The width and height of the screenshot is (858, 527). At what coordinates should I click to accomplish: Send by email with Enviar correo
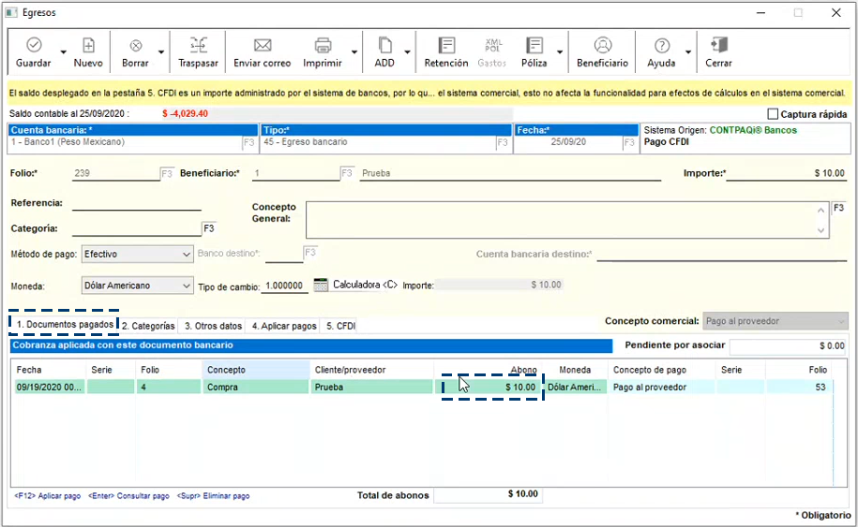coord(263,45)
